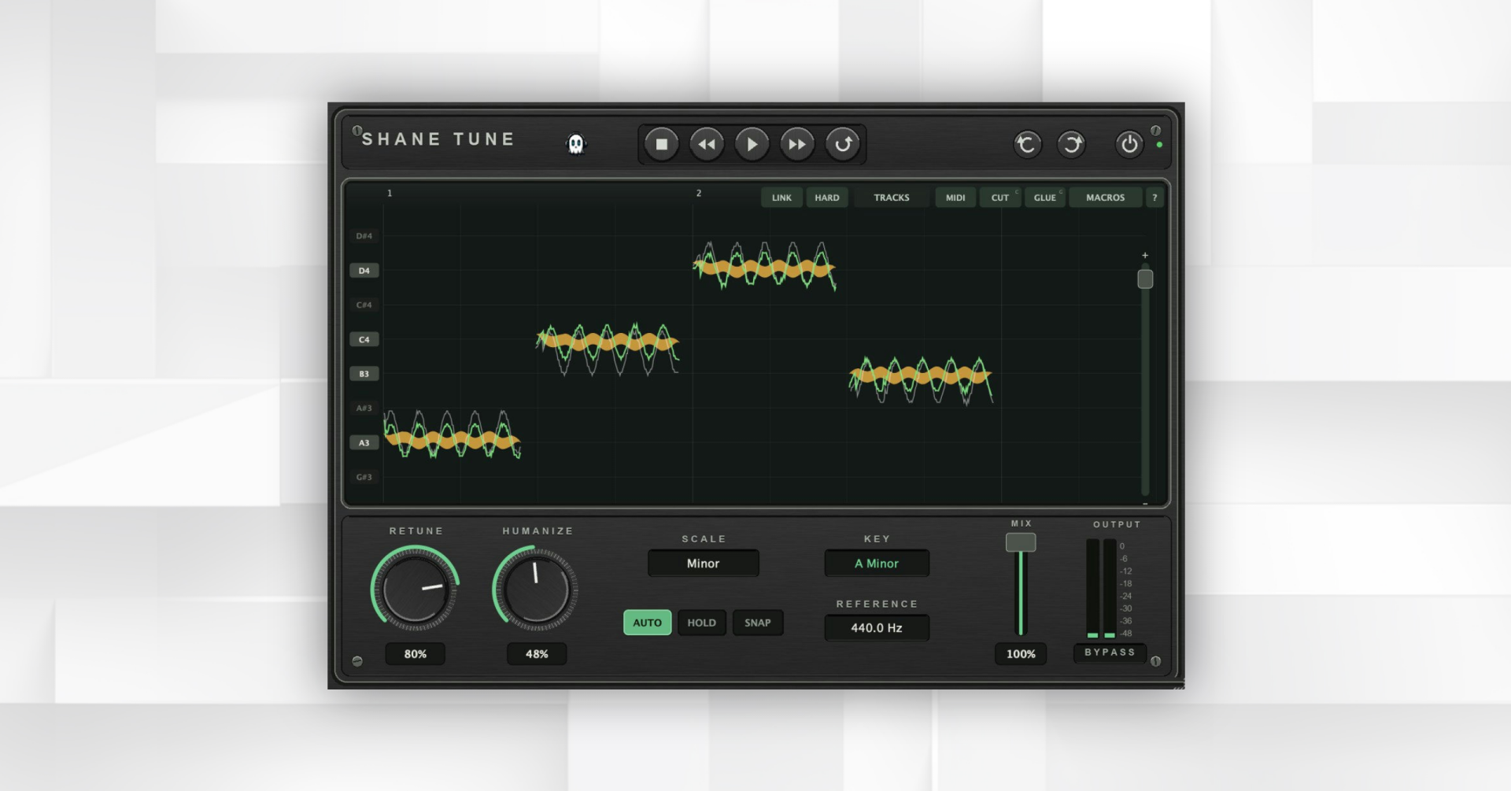Select the GLUE tool
The image size is (1511, 791).
[1045, 198]
